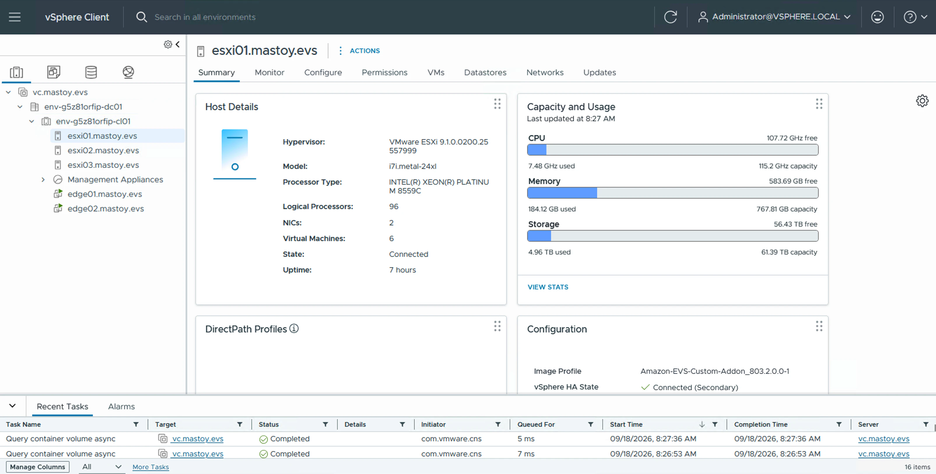Click Manage Columns button
The image size is (936, 474).
click(37, 467)
